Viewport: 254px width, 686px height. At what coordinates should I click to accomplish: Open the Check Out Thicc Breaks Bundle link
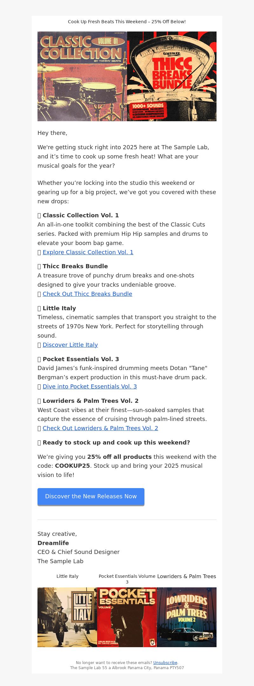(87, 294)
